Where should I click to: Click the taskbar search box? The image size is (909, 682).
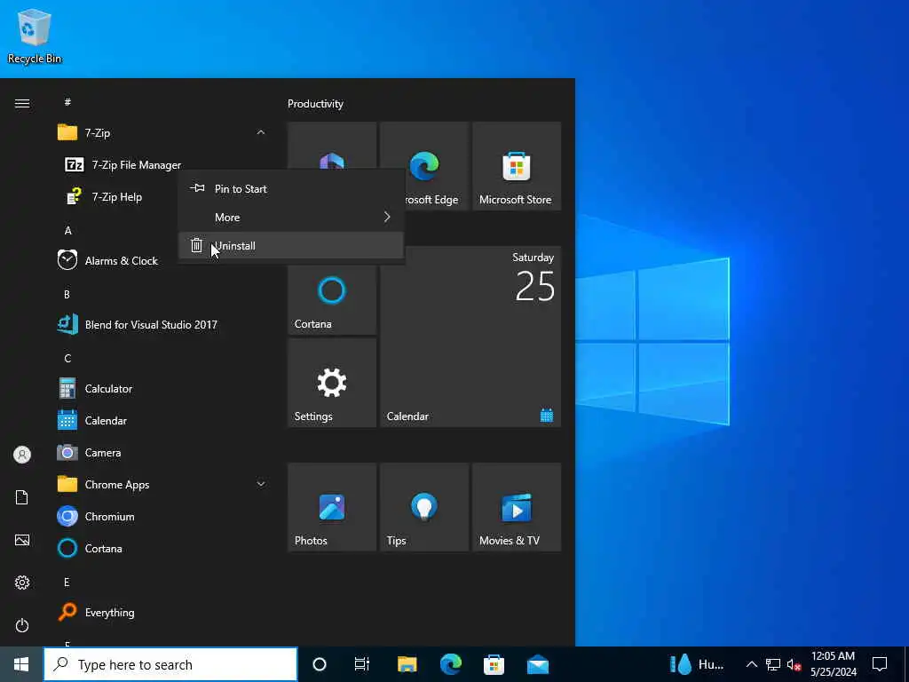point(170,664)
